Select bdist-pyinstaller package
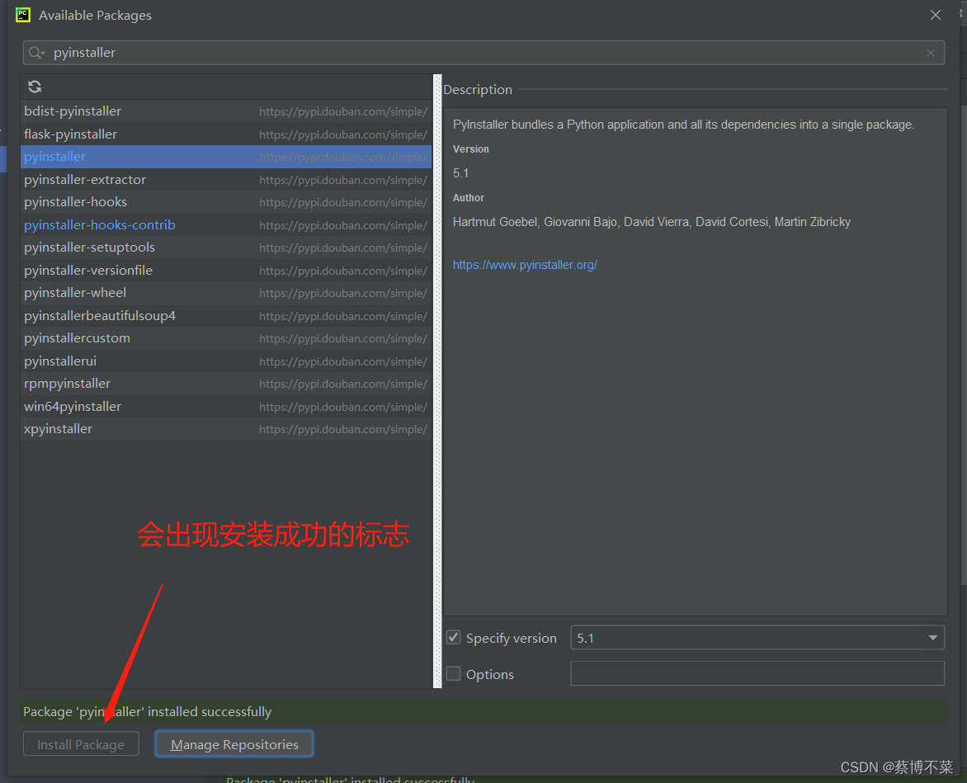The width and height of the screenshot is (967, 783). [x=226, y=111]
